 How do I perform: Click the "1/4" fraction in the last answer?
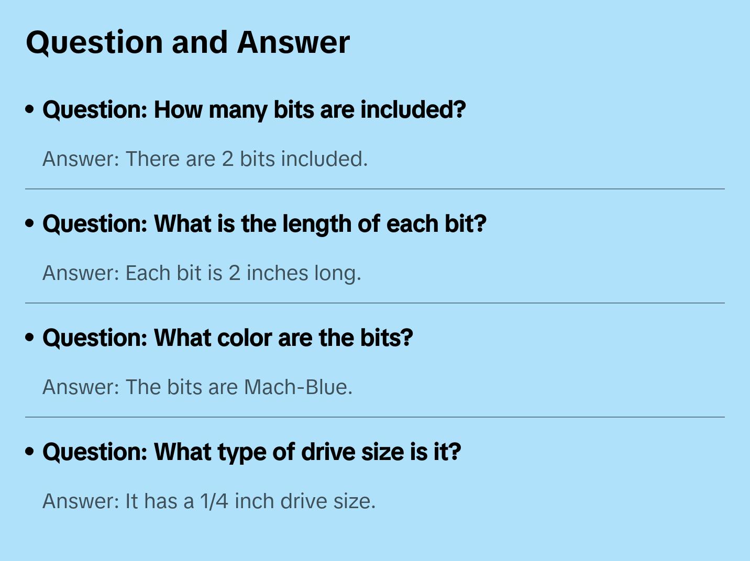(214, 501)
